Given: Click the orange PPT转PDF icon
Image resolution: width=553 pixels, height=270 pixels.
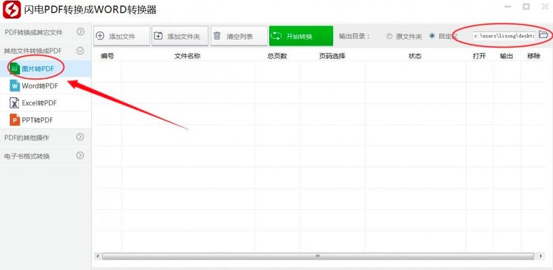Looking at the screenshot, I should pos(15,120).
